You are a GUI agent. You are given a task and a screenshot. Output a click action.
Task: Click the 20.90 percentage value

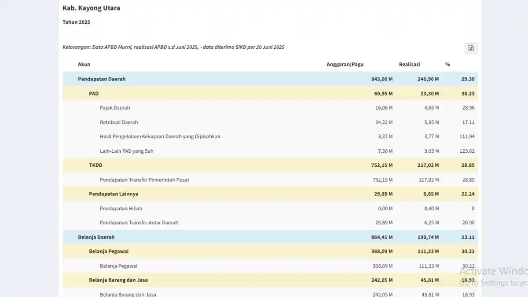[x=468, y=223]
